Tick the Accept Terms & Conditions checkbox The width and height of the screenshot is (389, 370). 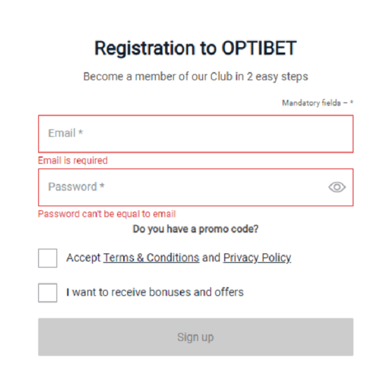coord(48,258)
